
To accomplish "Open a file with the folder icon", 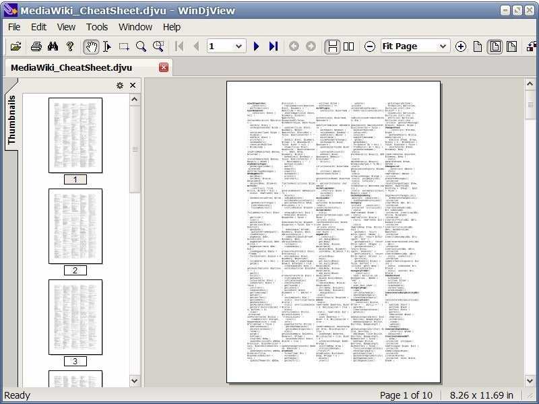I will [x=15, y=46].
